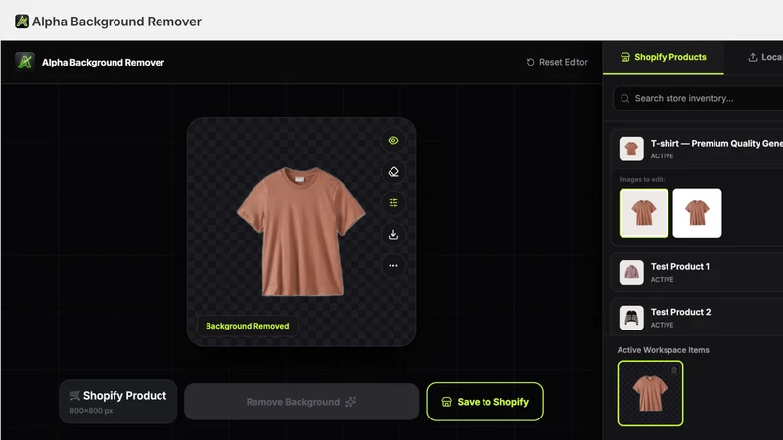Open the Test Product 2 row

697,317
